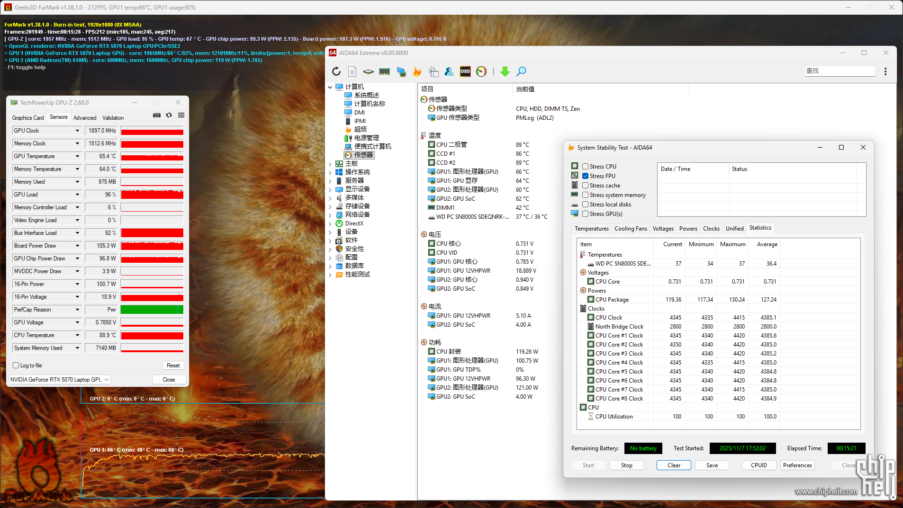Click the green PerfCap Reason bar

[152, 310]
